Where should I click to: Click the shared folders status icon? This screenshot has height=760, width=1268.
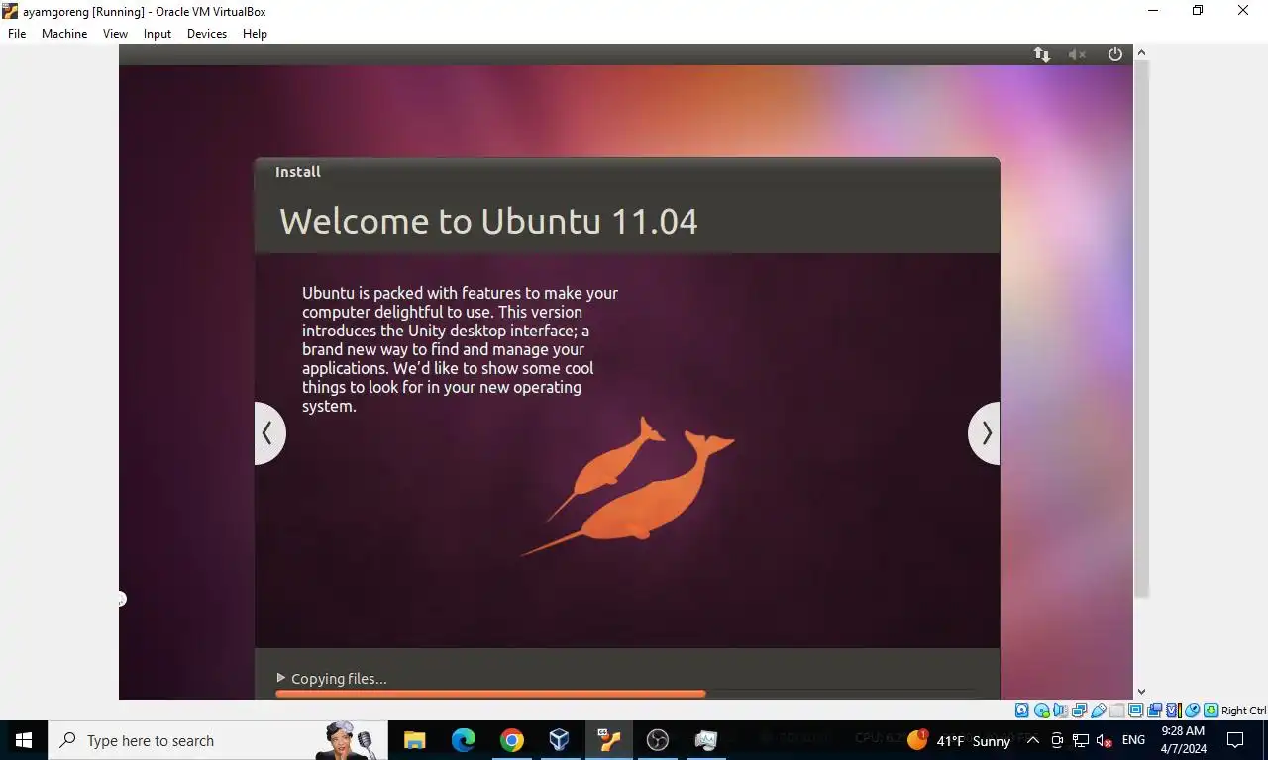point(1117,711)
